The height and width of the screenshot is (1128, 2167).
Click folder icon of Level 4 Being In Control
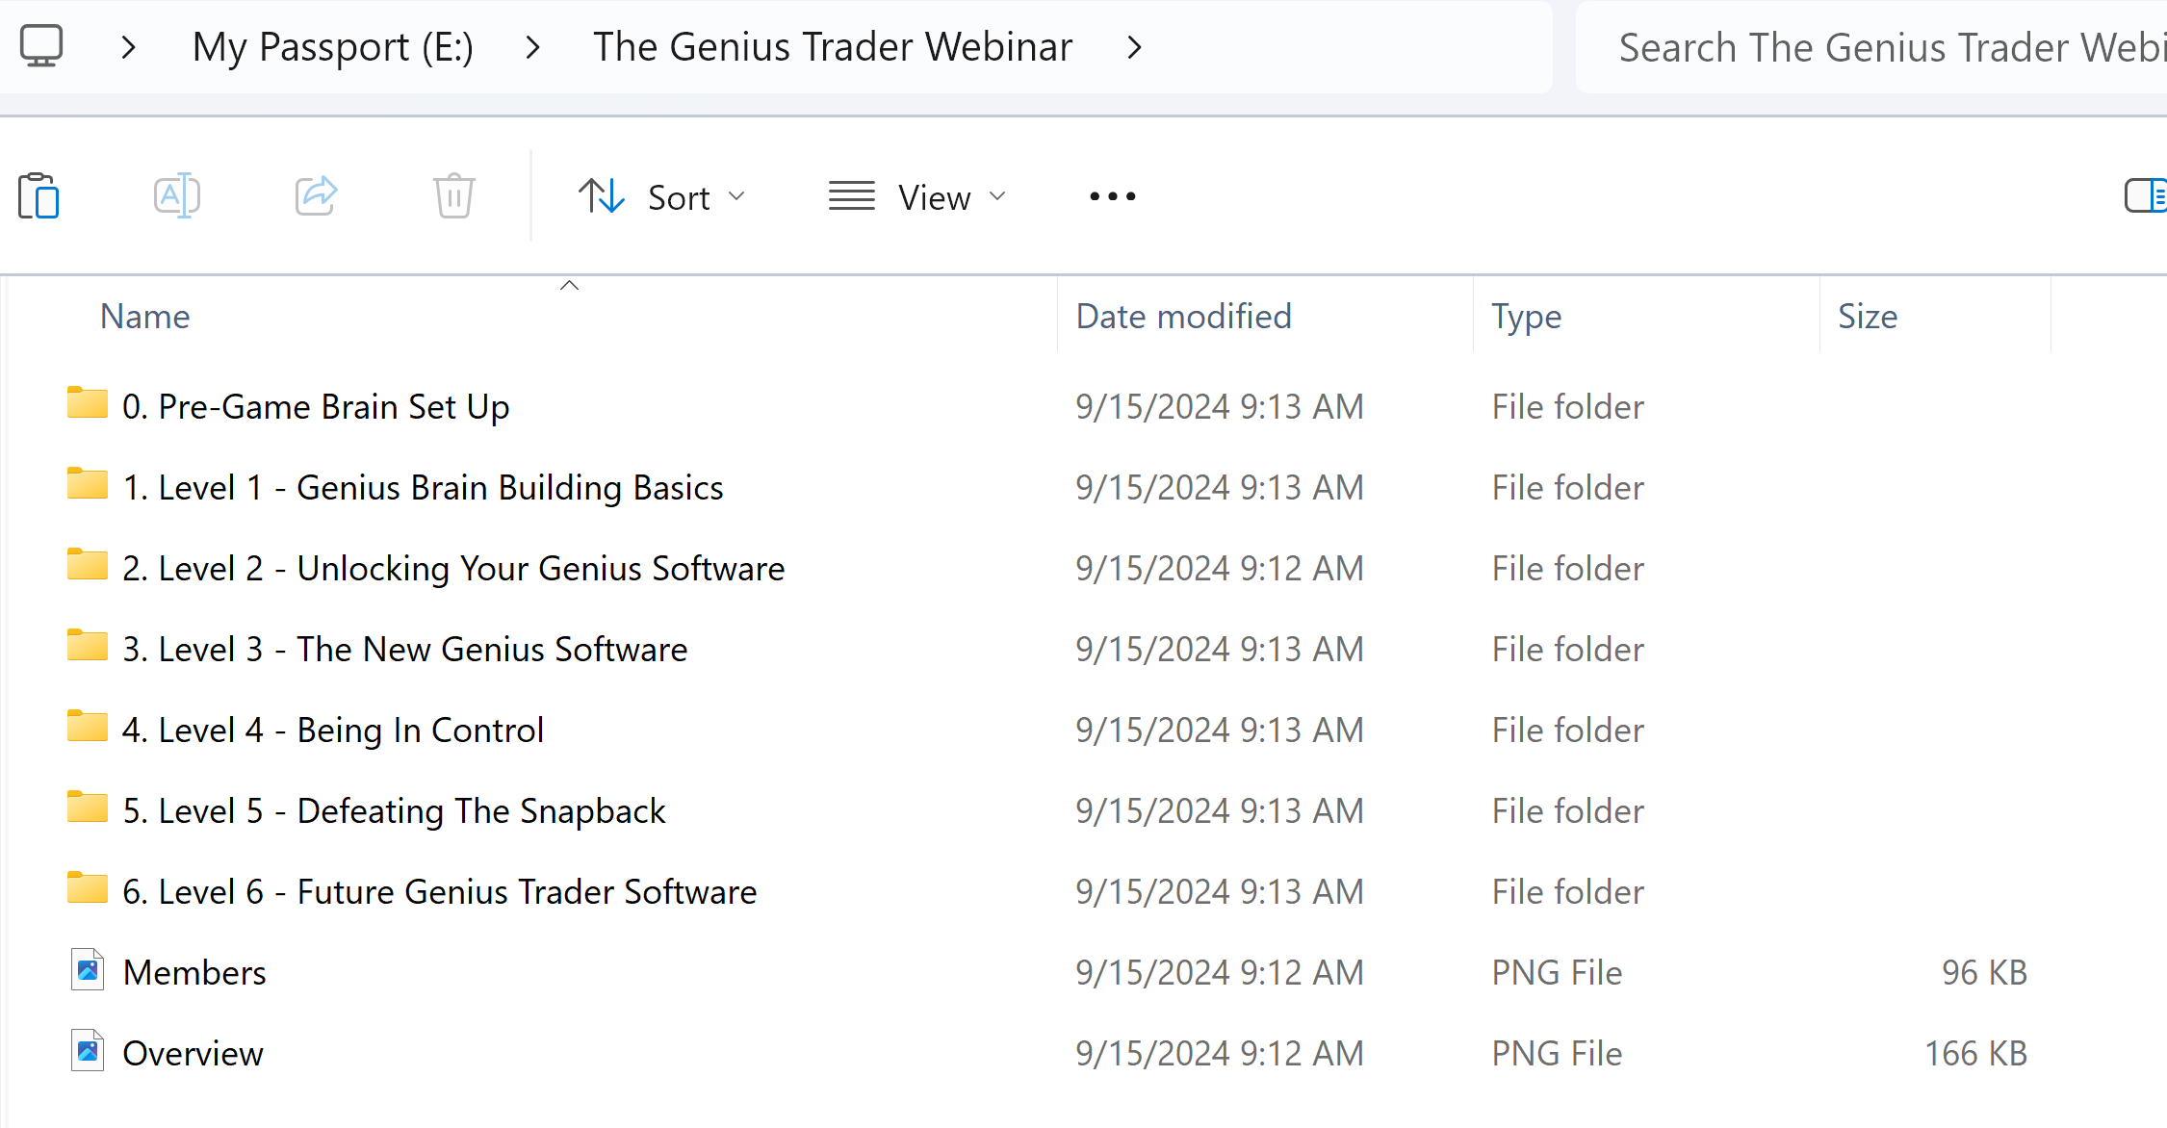(x=88, y=727)
